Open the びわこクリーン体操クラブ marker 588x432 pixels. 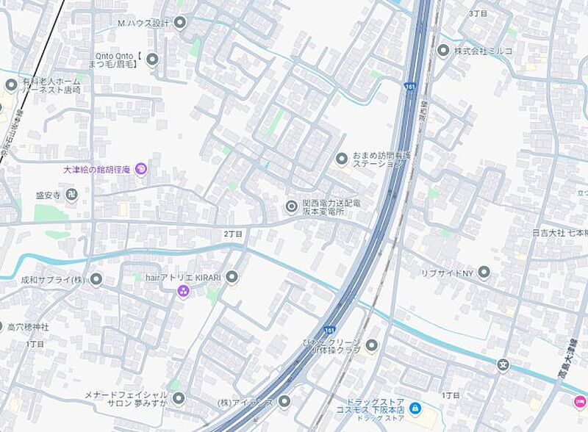pos(371,345)
